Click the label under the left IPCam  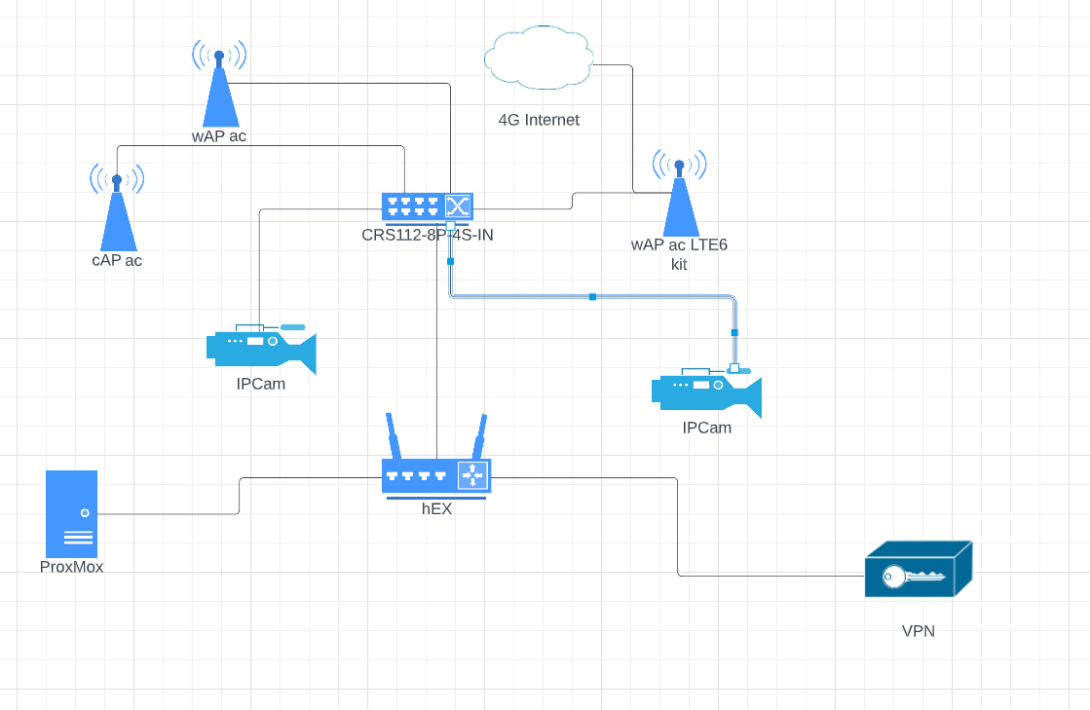click(261, 384)
